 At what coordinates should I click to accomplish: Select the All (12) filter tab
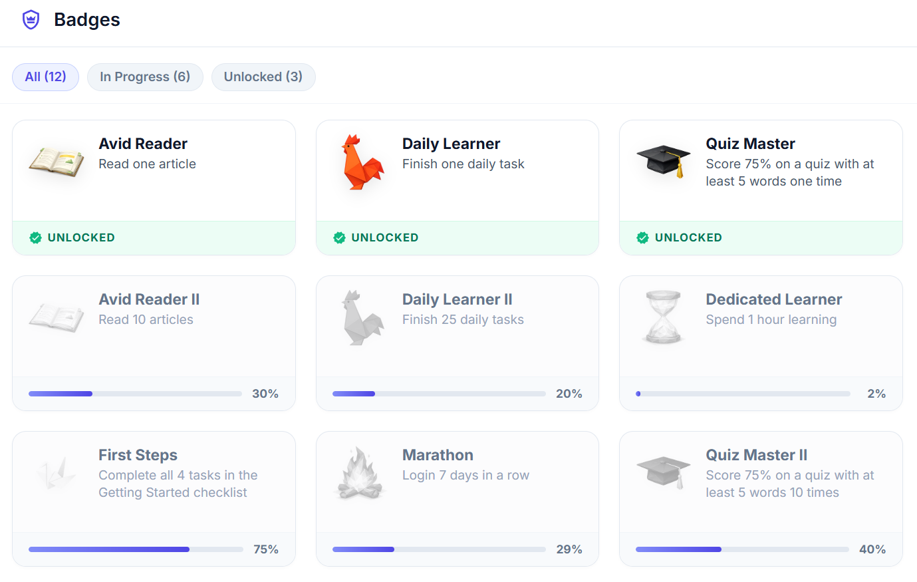(45, 77)
